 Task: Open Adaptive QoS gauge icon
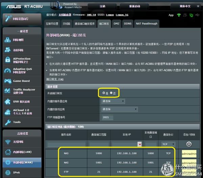click(8, 71)
